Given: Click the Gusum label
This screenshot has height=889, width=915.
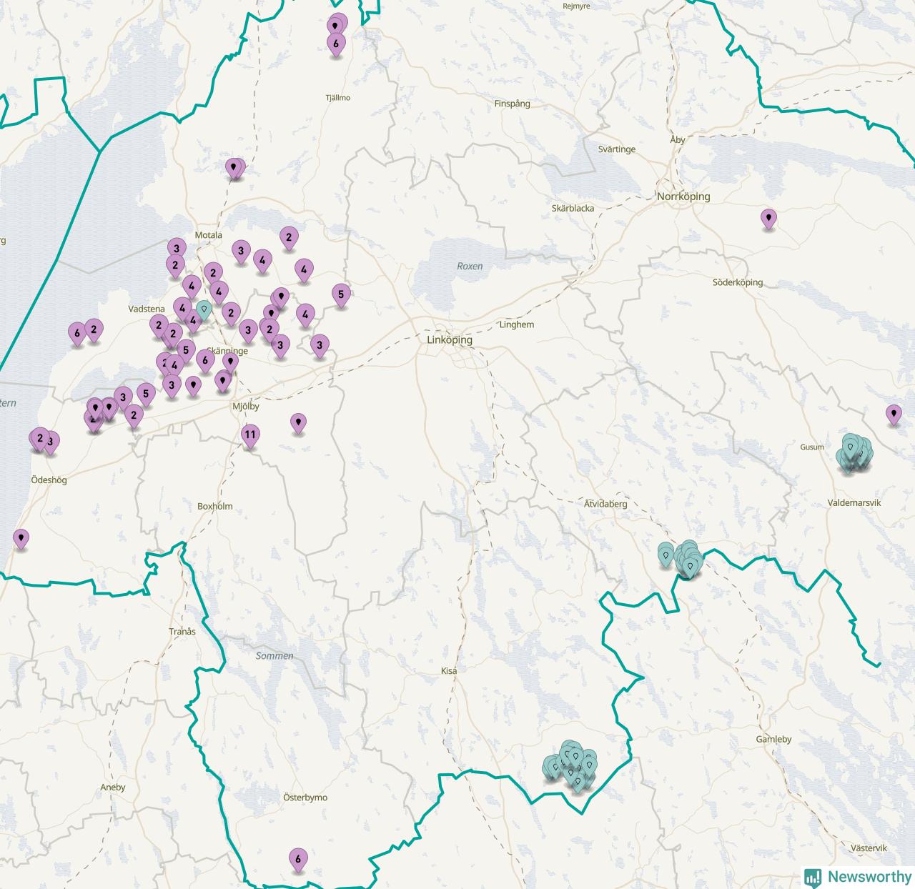Looking at the screenshot, I should (812, 447).
